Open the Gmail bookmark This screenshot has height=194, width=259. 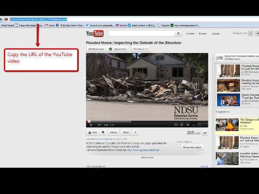(x=50, y=25)
